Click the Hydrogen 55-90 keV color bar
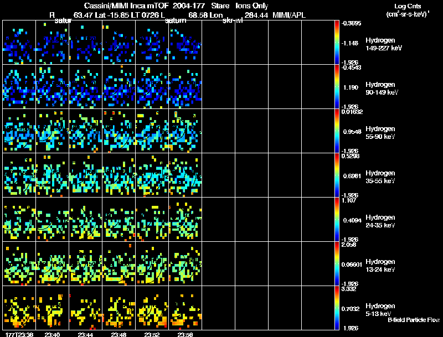443x337 pixels. click(337, 131)
